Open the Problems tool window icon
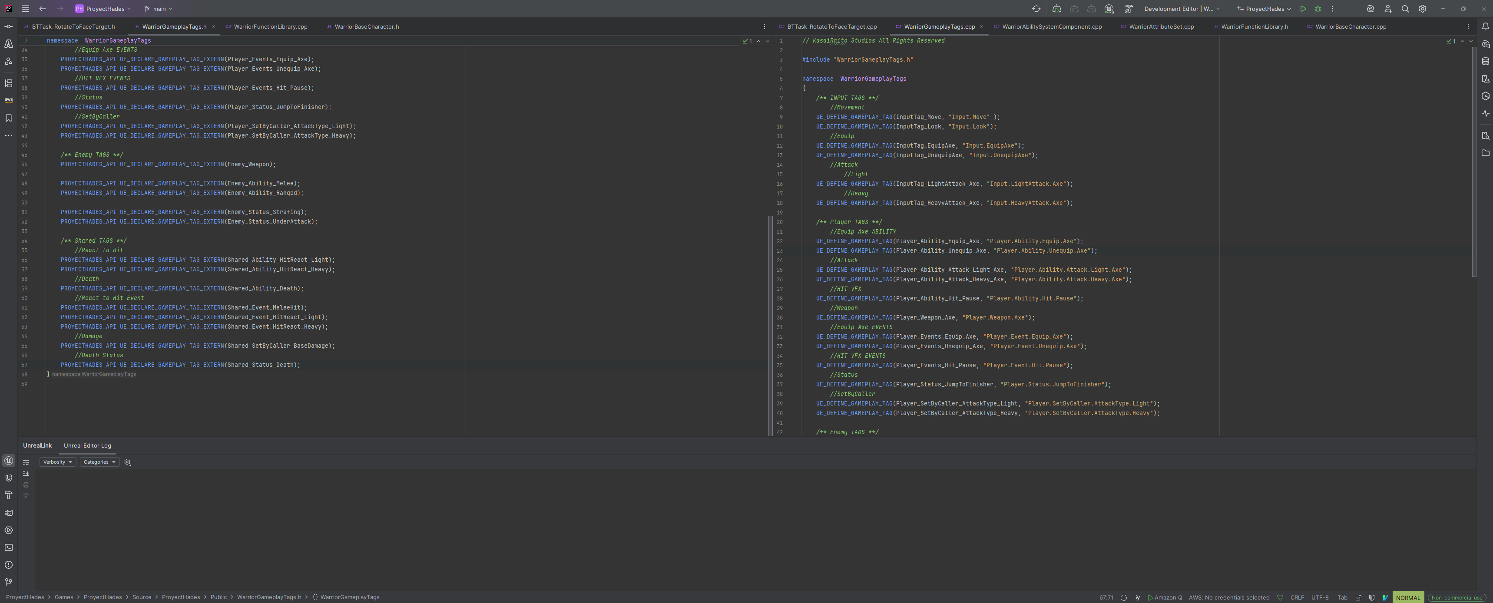 9,565
